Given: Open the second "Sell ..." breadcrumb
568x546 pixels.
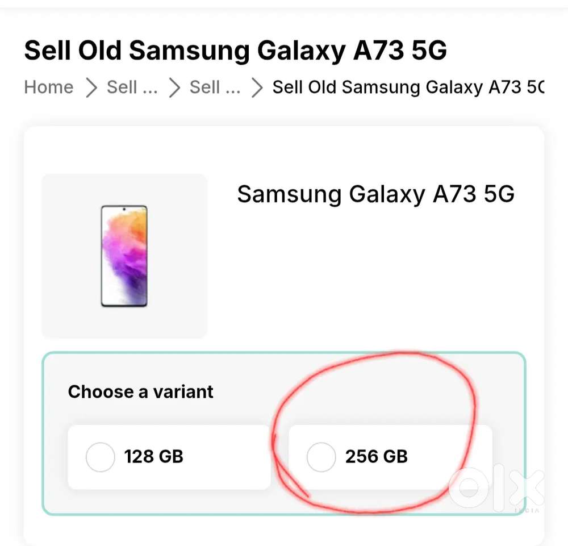Looking at the screenshot, I should (x=215, y=87).
